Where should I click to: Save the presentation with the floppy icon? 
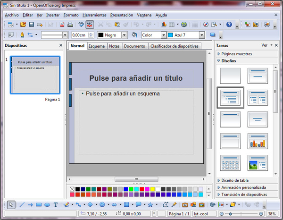coord(32,25)
